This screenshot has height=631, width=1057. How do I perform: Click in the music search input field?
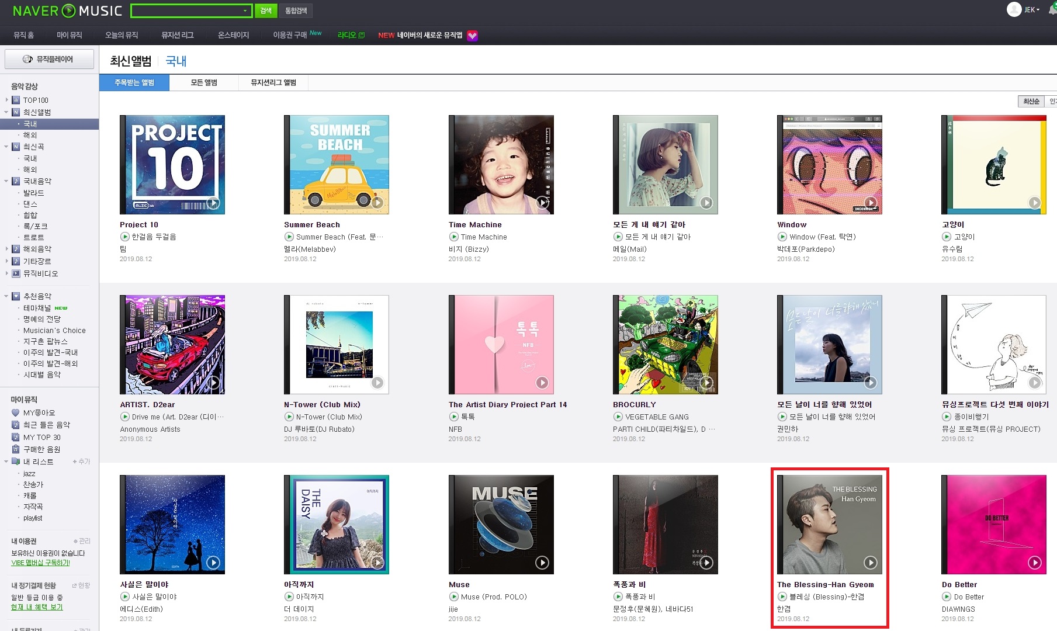[x=186, y=11]
